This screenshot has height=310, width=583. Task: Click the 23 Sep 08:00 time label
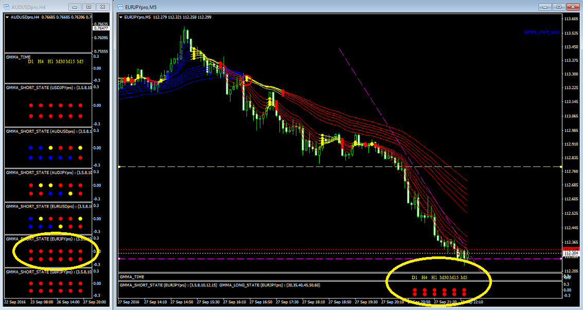[42, 302]
